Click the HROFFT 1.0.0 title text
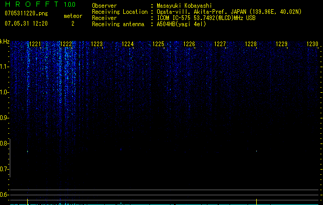Screen dimensions: 323x205 41,4
